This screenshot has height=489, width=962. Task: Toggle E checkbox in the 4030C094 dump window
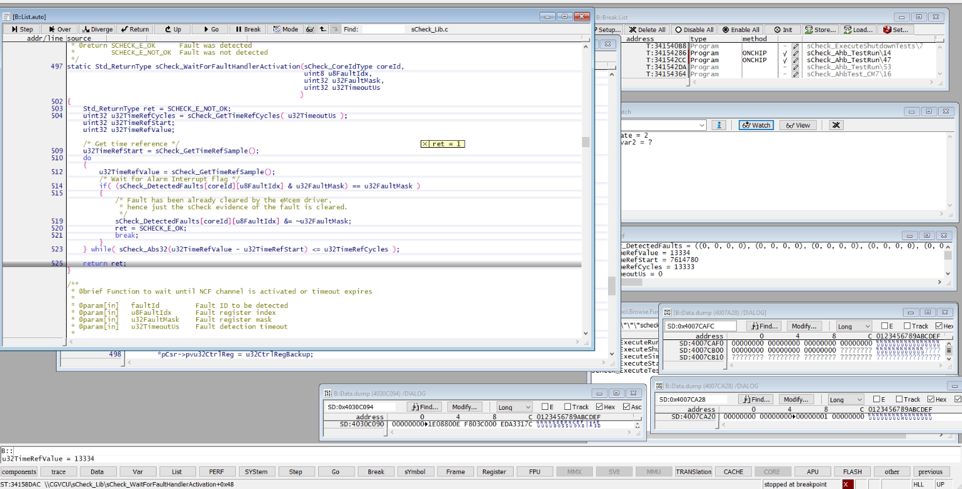coord(549,407)
